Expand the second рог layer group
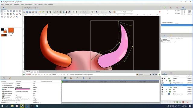193x108 pixels. [166, 89]
